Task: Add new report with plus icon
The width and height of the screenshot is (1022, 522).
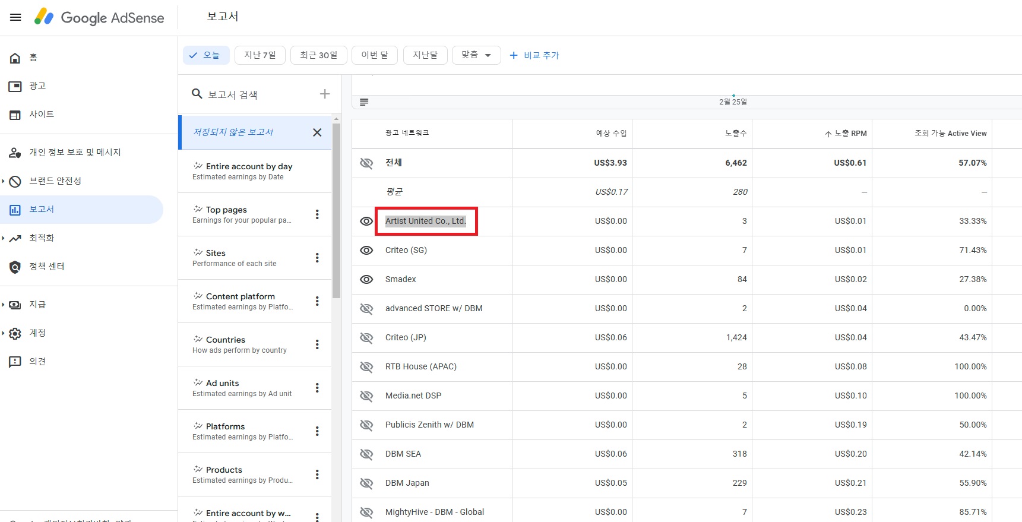Action: pos(325,94)
